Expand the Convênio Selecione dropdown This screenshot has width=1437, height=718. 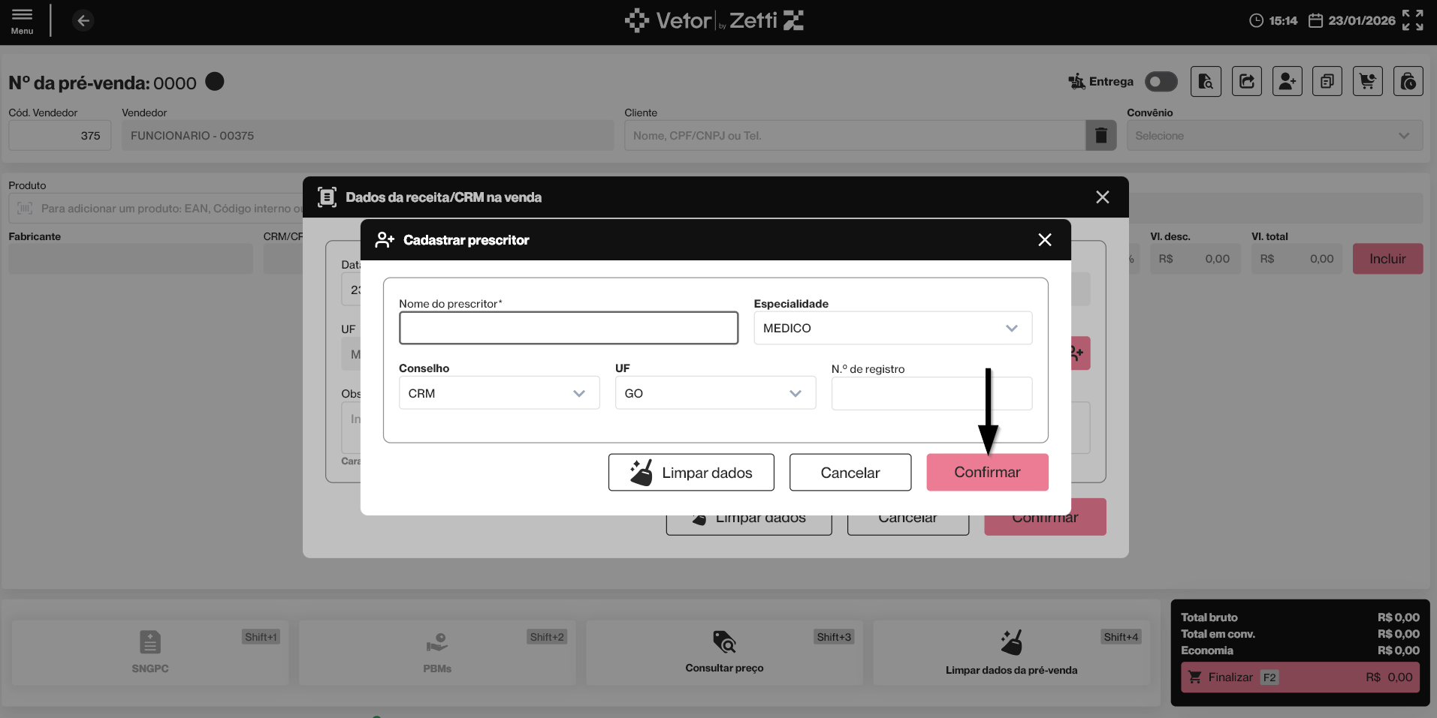pyautogui.click(x=1275, y=135)
